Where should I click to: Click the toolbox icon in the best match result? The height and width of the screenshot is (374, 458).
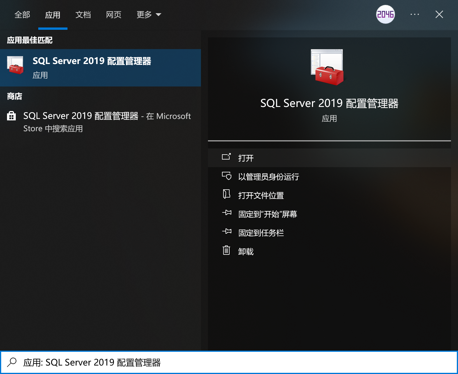coord(15,65)
